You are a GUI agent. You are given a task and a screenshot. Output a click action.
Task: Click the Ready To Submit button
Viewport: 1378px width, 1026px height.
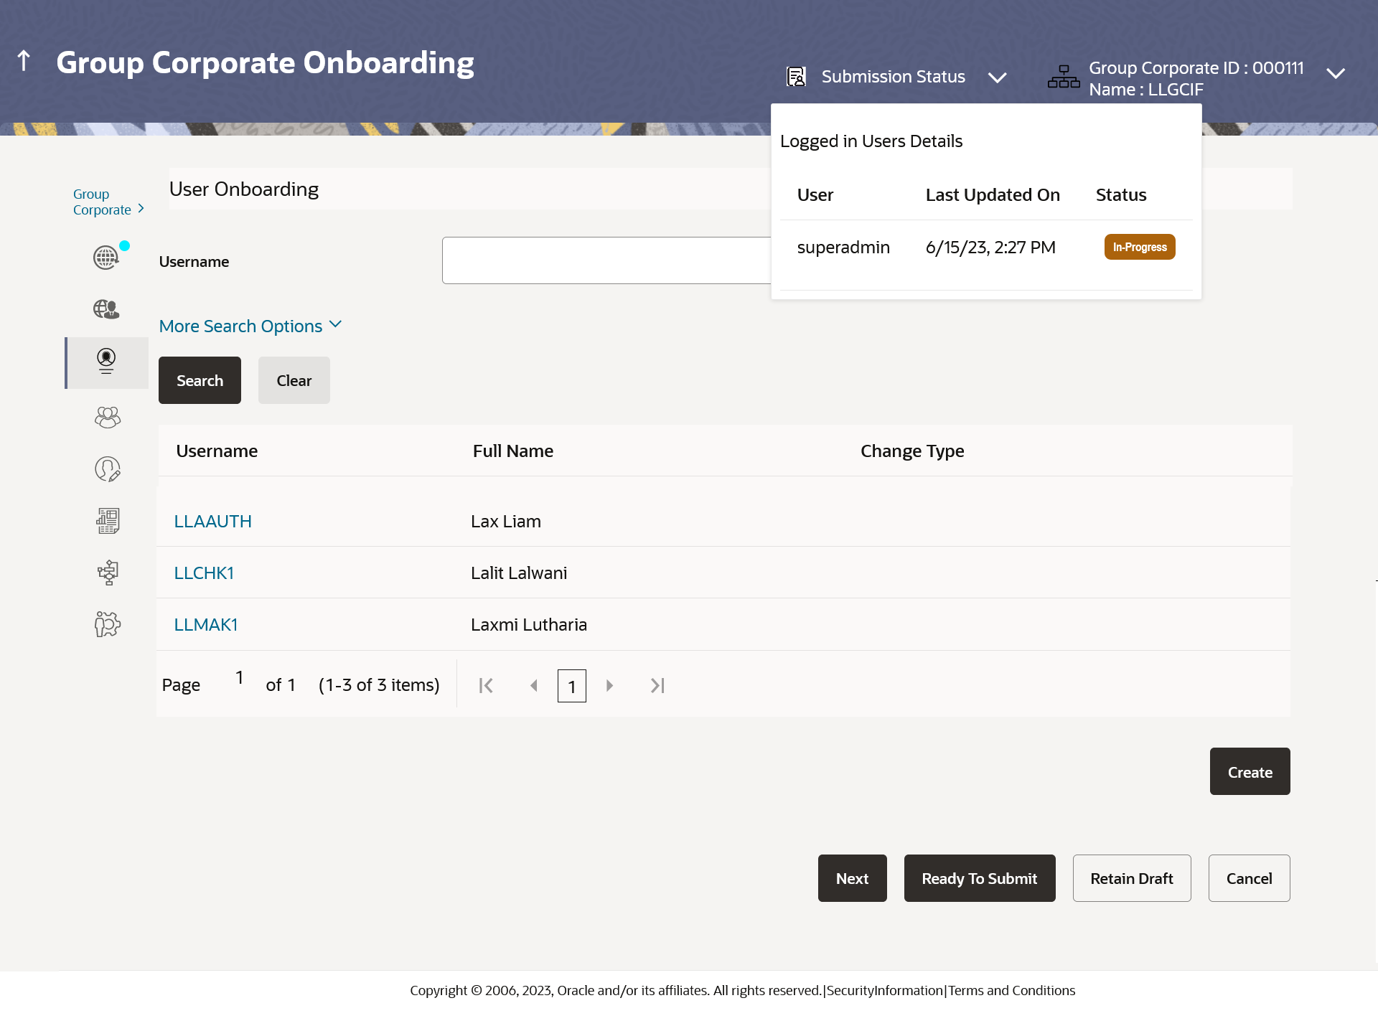click(979, 878)
